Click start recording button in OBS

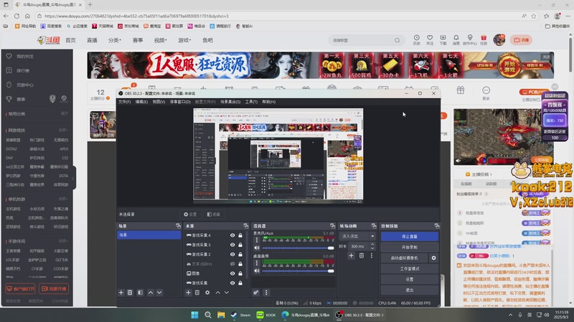[409, 247]
